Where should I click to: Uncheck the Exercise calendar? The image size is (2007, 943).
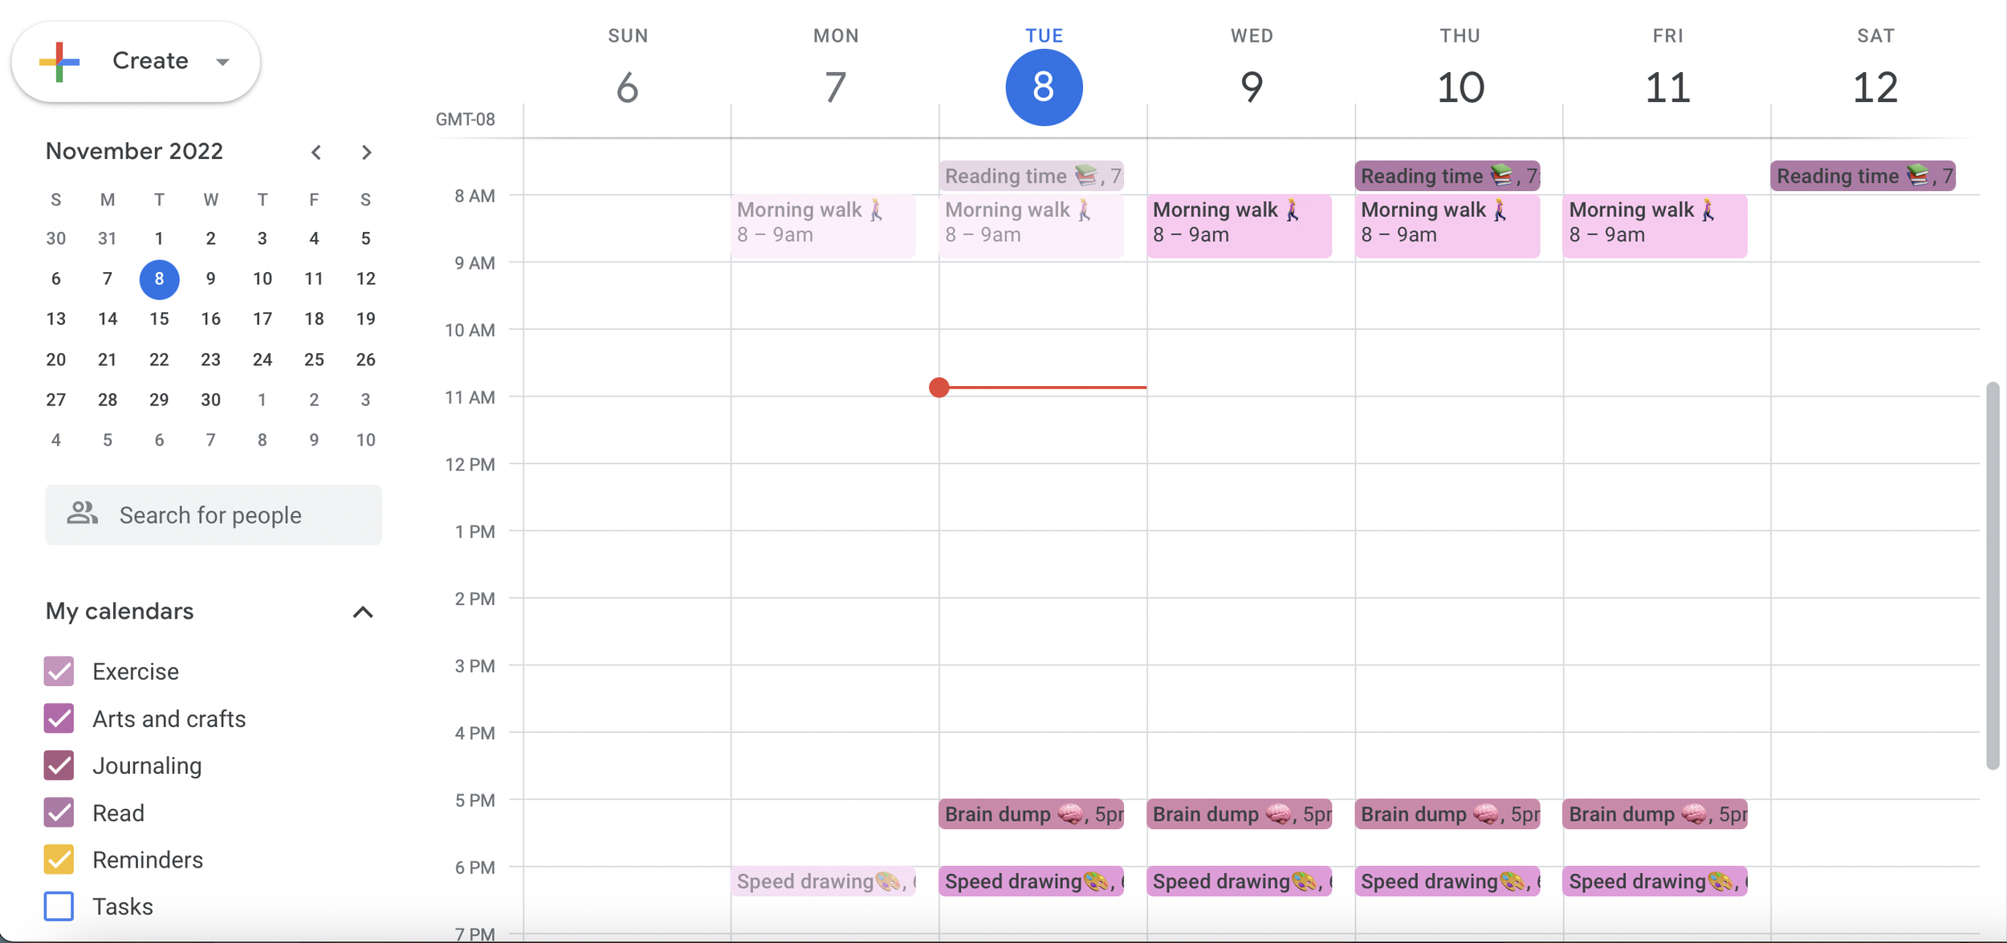point(57,671)
